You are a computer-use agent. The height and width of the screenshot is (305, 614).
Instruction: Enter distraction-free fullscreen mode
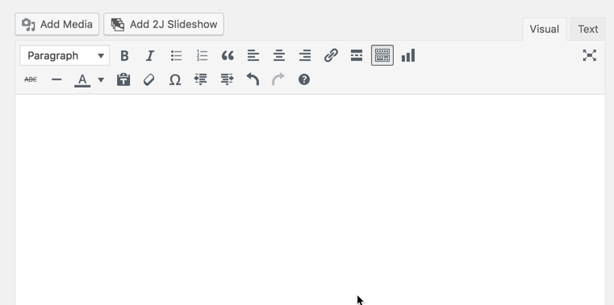click(x=589, y=56)
